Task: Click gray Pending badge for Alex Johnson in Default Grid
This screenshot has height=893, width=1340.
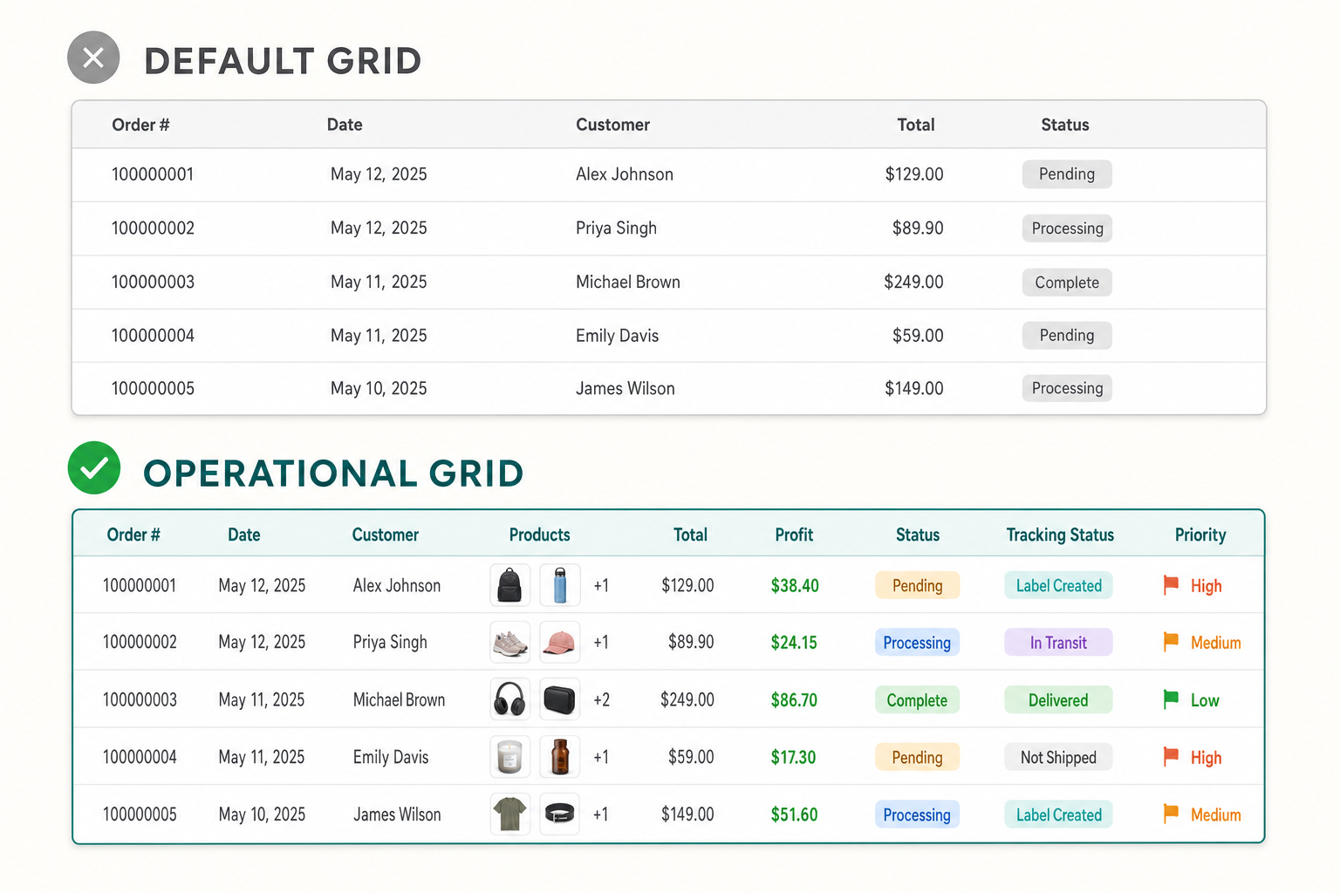Action: click(x=1067, y=174)
